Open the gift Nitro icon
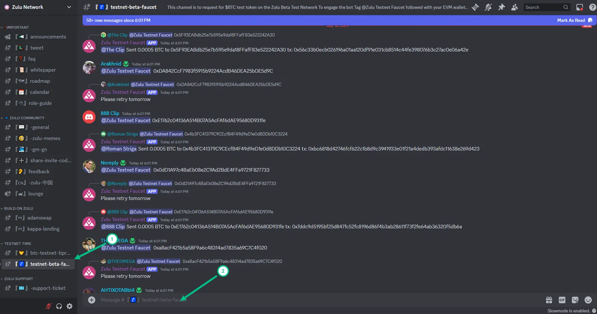 pos(549,300)
